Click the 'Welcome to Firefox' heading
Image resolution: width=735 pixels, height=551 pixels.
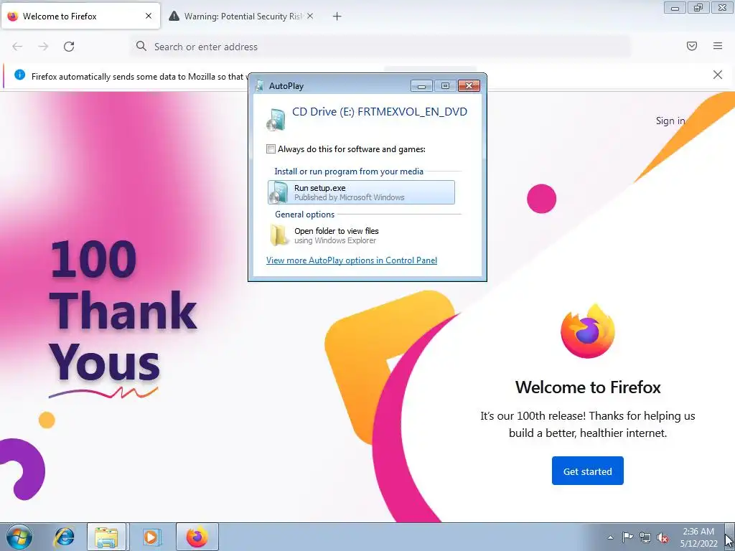click(588, 387)
